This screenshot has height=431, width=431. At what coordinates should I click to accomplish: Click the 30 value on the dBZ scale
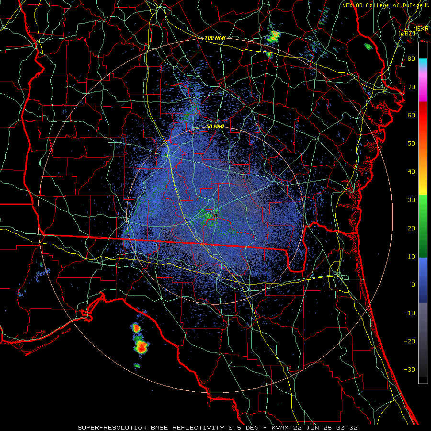(411, 200)
